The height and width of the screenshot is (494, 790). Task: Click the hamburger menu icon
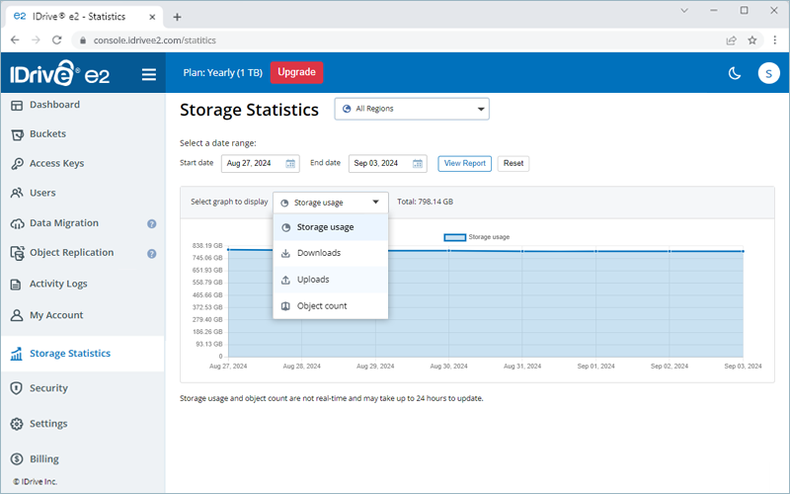click(x=149, y=74)
